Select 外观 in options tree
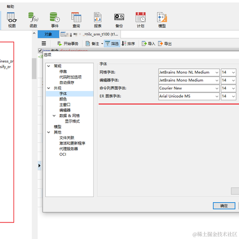 tap(58, 88)
